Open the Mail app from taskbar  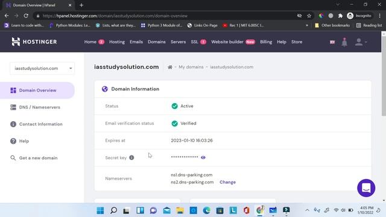click(x=166, y=210)
